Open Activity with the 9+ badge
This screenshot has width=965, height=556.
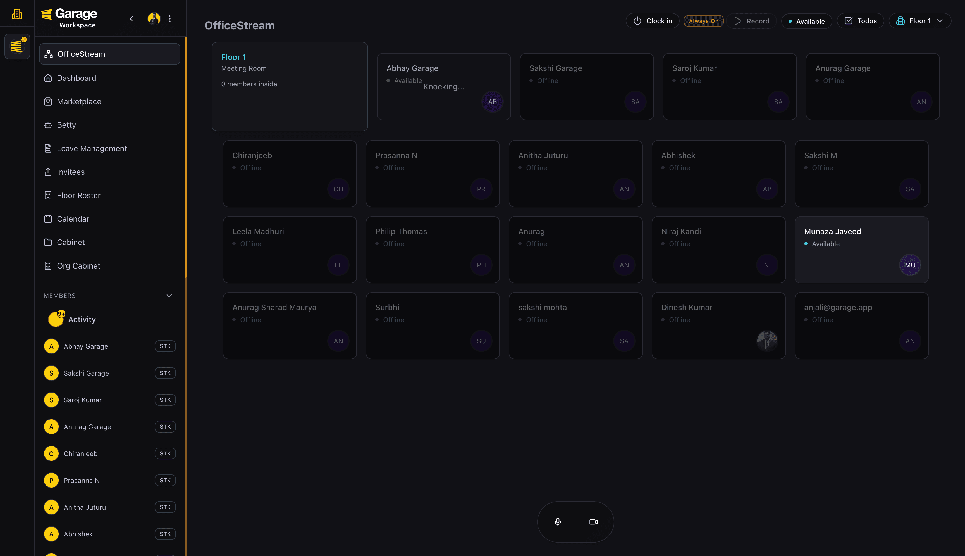(82, 319)
